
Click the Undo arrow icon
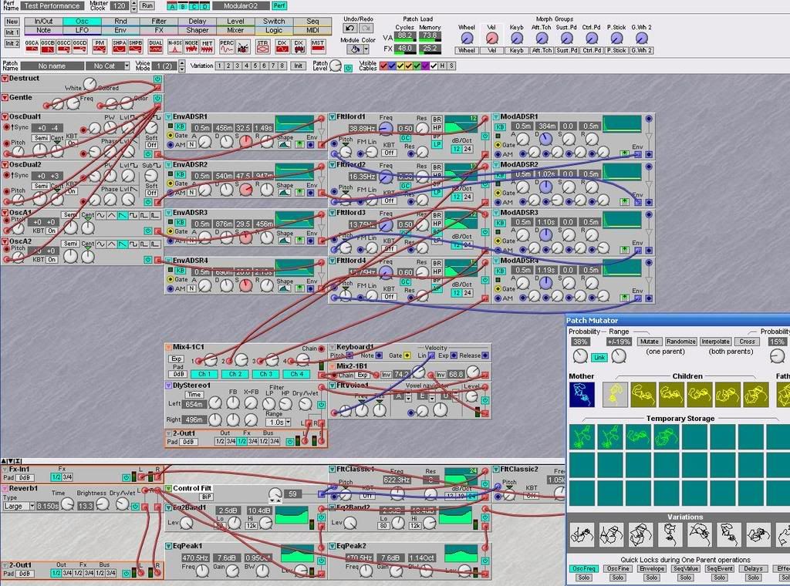point(350,28)
